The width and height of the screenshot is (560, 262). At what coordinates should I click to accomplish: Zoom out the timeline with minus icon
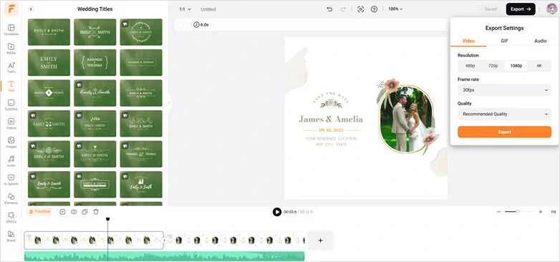point(498,212)
